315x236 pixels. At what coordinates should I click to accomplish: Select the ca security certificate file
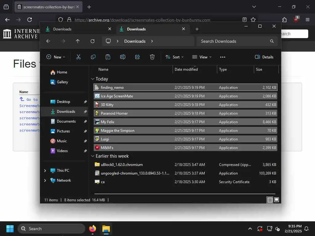click(185, 182)
